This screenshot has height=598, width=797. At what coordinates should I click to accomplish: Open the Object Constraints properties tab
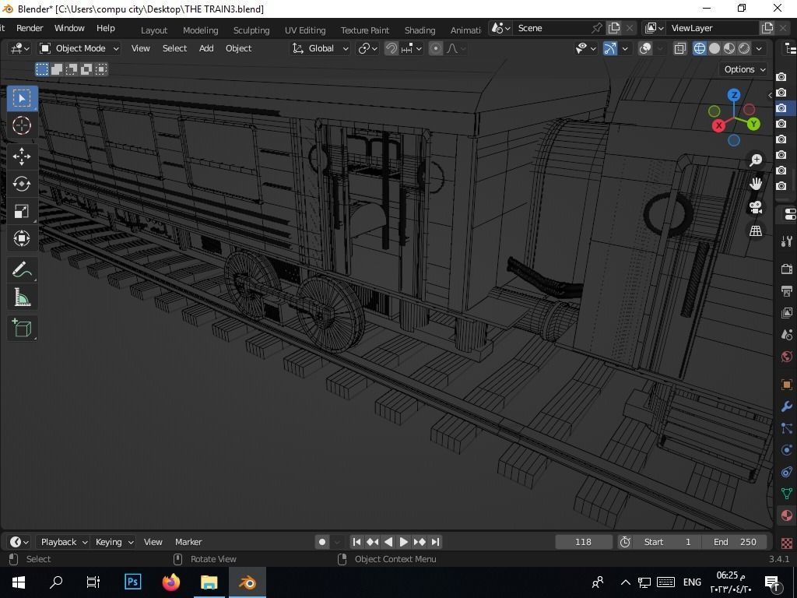[x=786, y=472]
